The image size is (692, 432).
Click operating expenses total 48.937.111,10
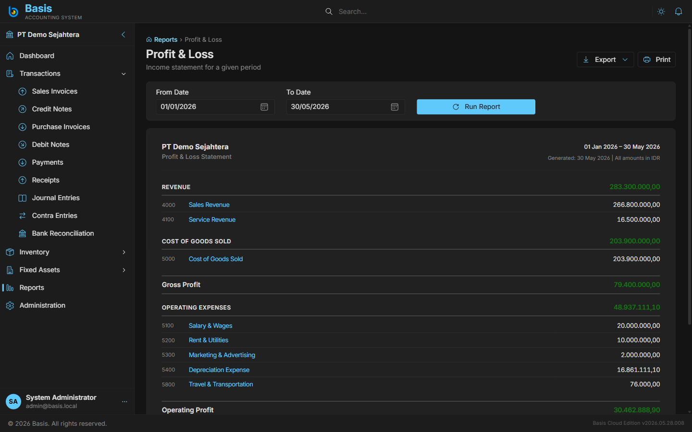point(637,307)
